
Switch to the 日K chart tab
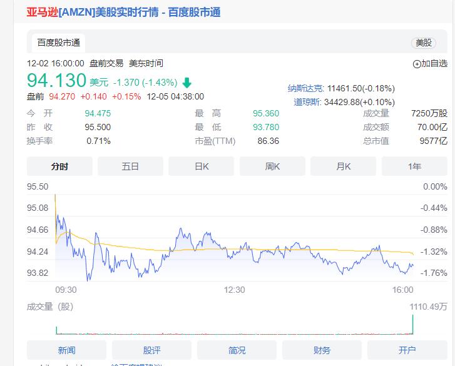tap(202, 166)
